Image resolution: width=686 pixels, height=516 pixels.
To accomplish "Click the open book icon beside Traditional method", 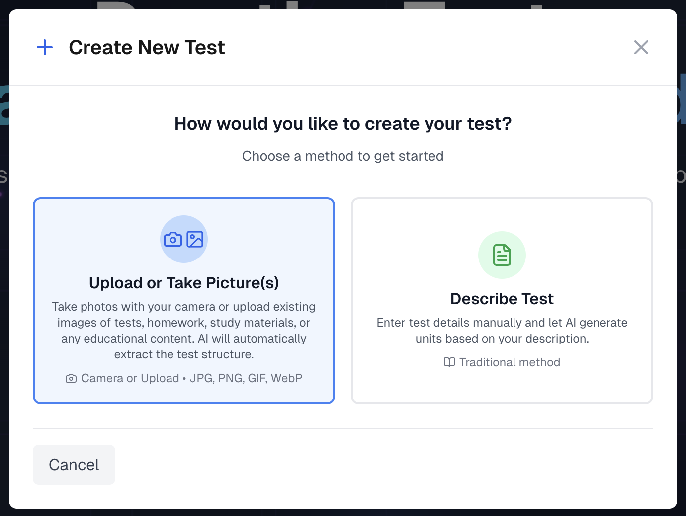I will click(448, 362).
